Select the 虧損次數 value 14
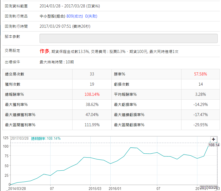221x191 pixels. click(200, 84)
